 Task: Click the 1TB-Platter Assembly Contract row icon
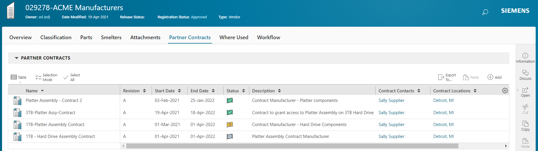point(17,125)
